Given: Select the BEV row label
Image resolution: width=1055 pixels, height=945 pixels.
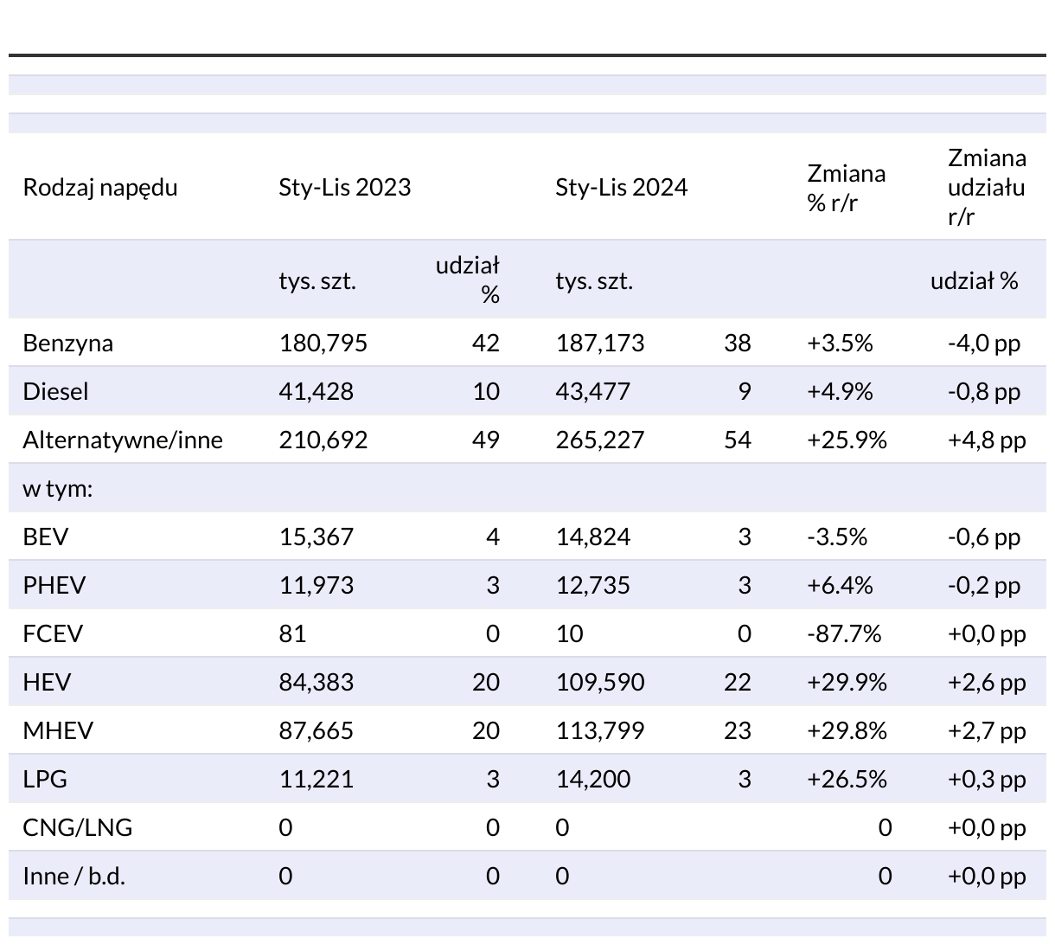Looking at the screenshot, I should (x=45, y=537).
